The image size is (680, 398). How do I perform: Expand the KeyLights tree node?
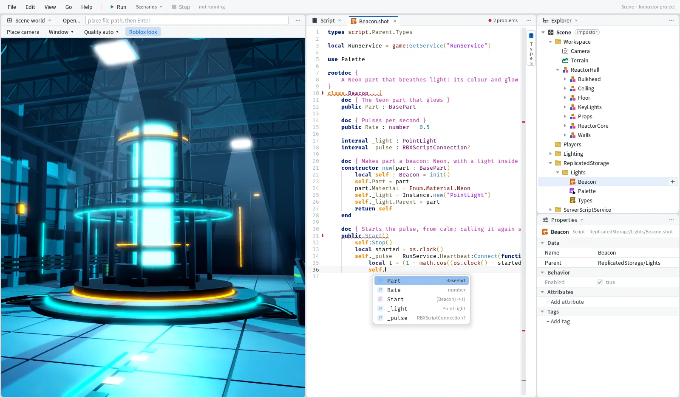click(x=565, y=107)
